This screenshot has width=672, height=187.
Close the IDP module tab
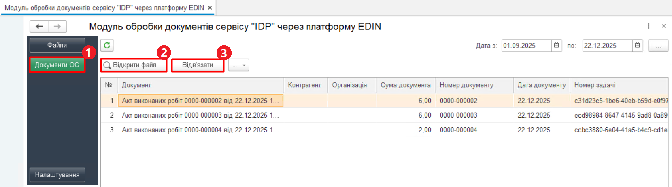point(210,8)
